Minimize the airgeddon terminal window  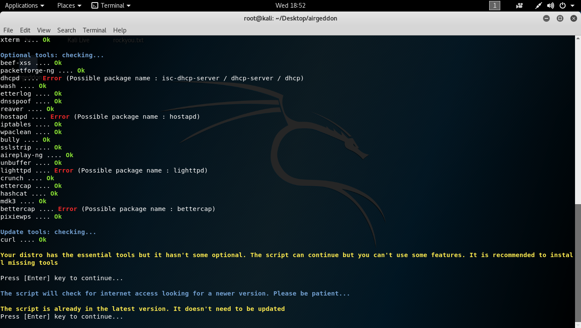546,18
